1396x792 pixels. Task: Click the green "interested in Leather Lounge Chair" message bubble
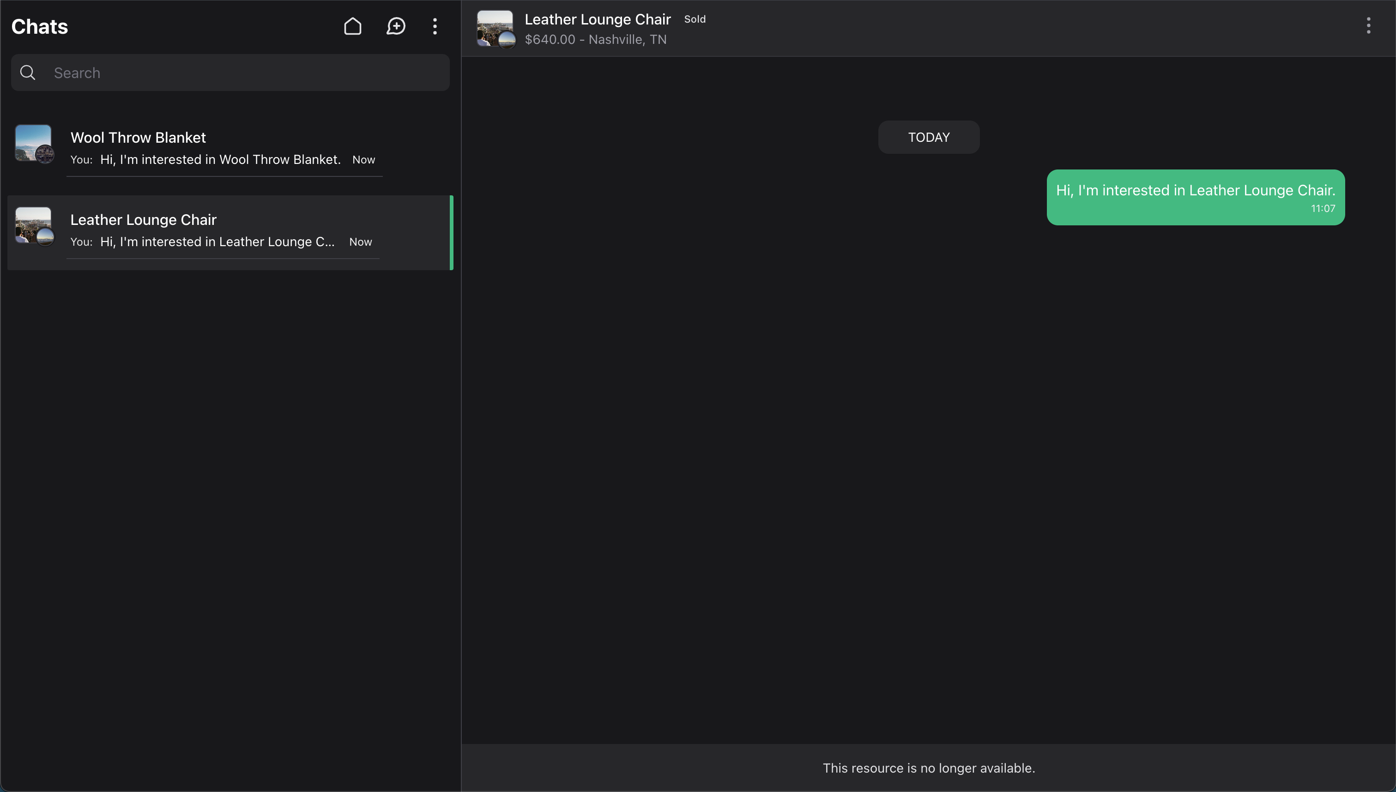(x=1195, y=198)
